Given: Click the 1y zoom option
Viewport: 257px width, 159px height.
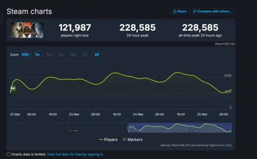Looking at the screenshot, I should (x=85, y=54).
